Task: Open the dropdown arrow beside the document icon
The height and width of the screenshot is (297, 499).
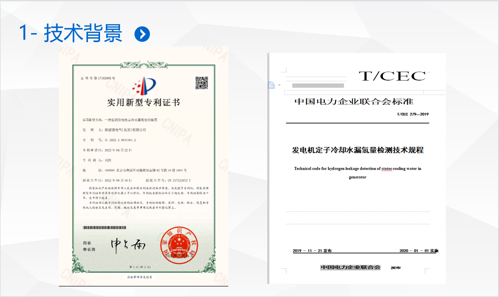Action: coord(279,85)
